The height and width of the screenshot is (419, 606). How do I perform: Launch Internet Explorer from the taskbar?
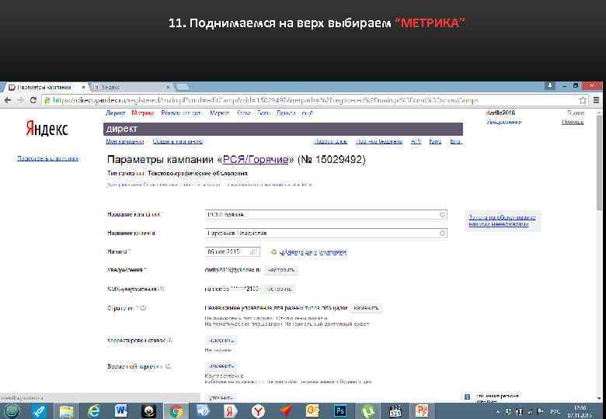(x=93, y=411)
